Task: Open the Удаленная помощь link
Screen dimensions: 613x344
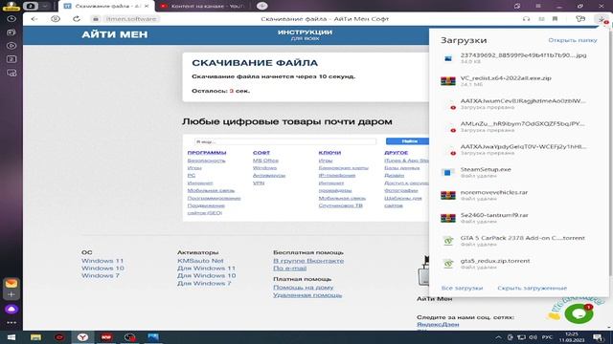Action: pos(307,295)
